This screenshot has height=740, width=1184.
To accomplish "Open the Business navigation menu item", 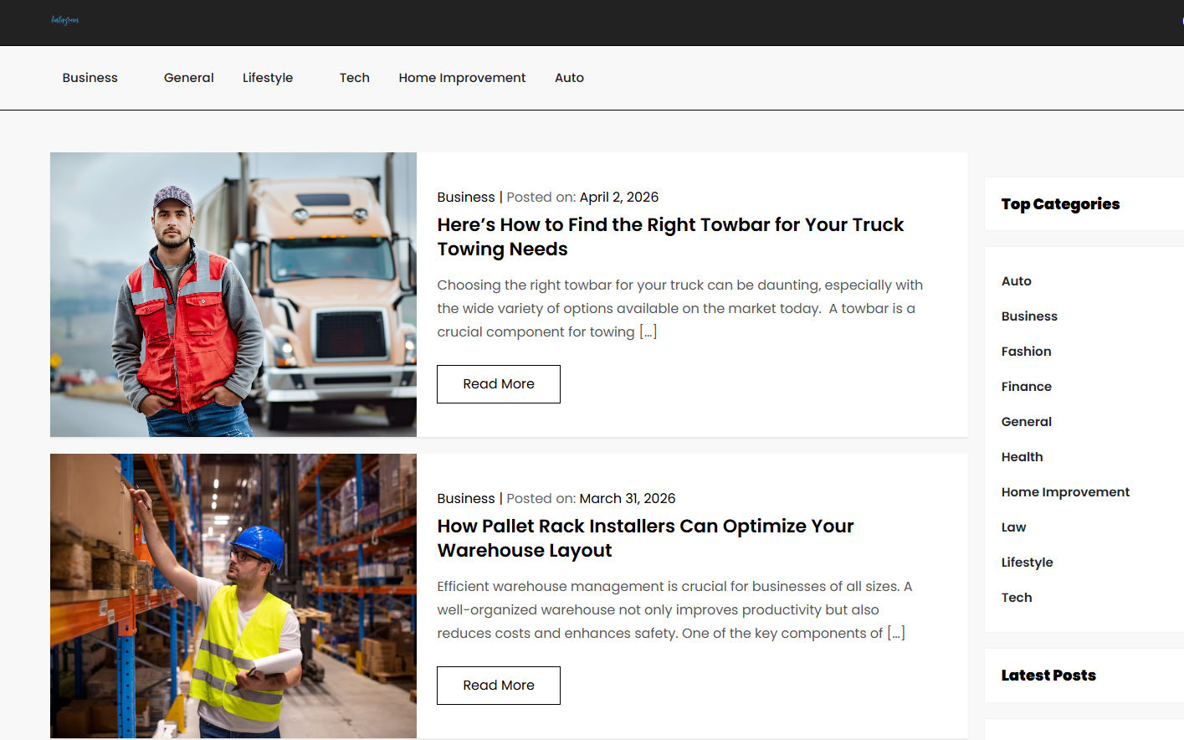I will (x=90, y=78).
